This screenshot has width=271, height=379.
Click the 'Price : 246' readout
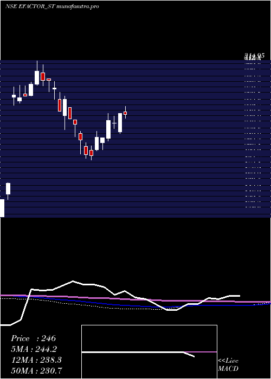coord(34,338)
